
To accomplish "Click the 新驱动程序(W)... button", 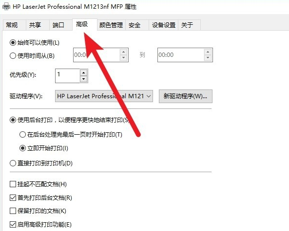I will [186, 96].
